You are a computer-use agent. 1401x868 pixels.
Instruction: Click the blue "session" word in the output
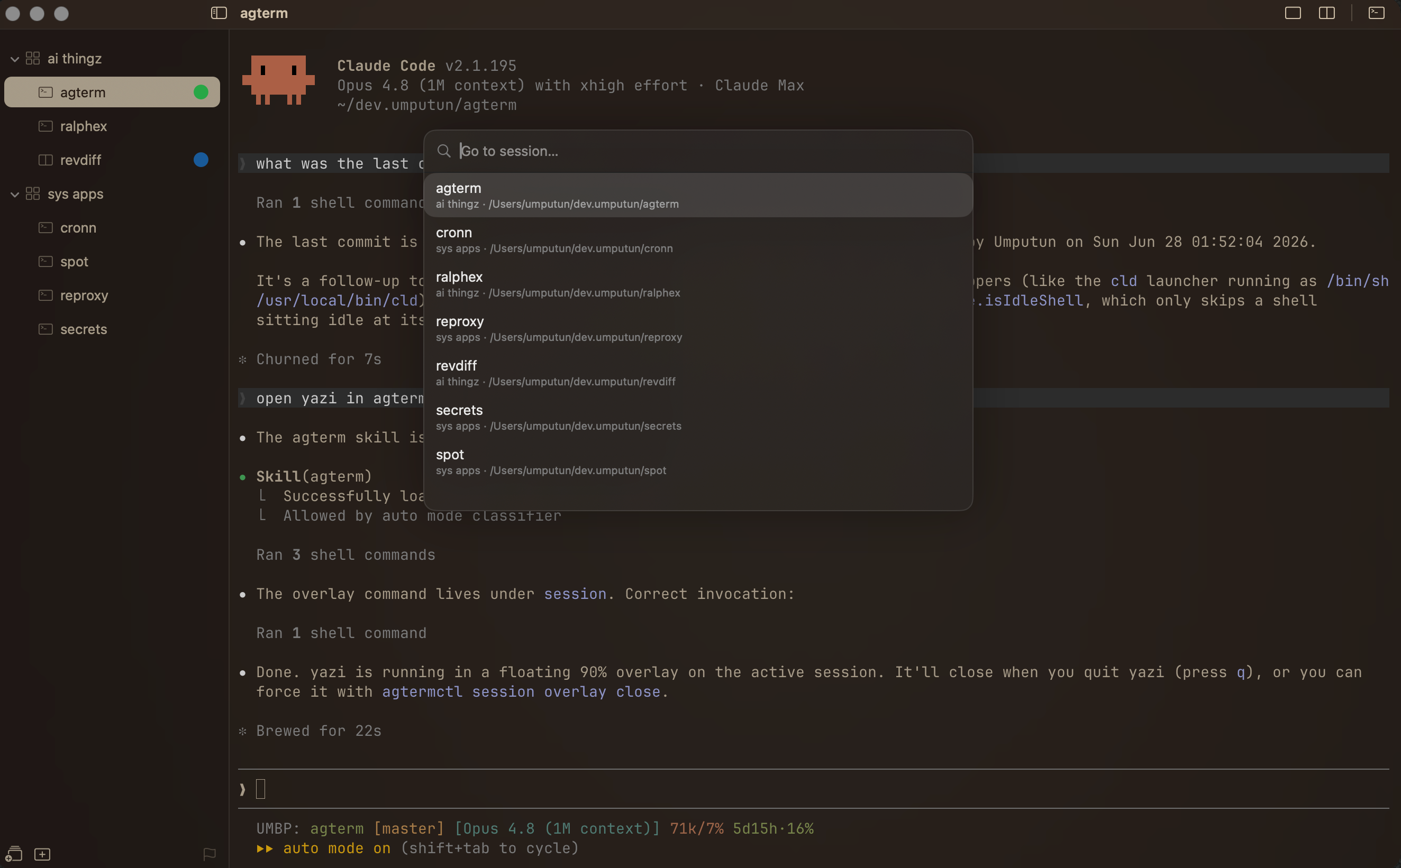[575, 594]
